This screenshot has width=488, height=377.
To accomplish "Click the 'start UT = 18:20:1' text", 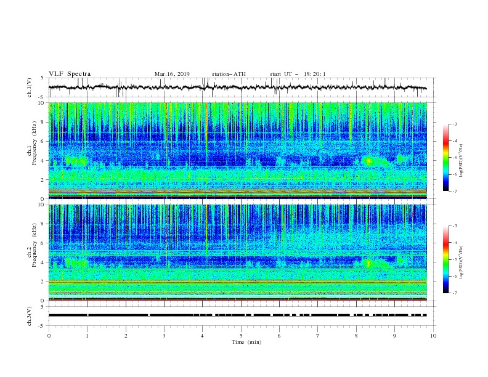I will [x=298, y=74].
